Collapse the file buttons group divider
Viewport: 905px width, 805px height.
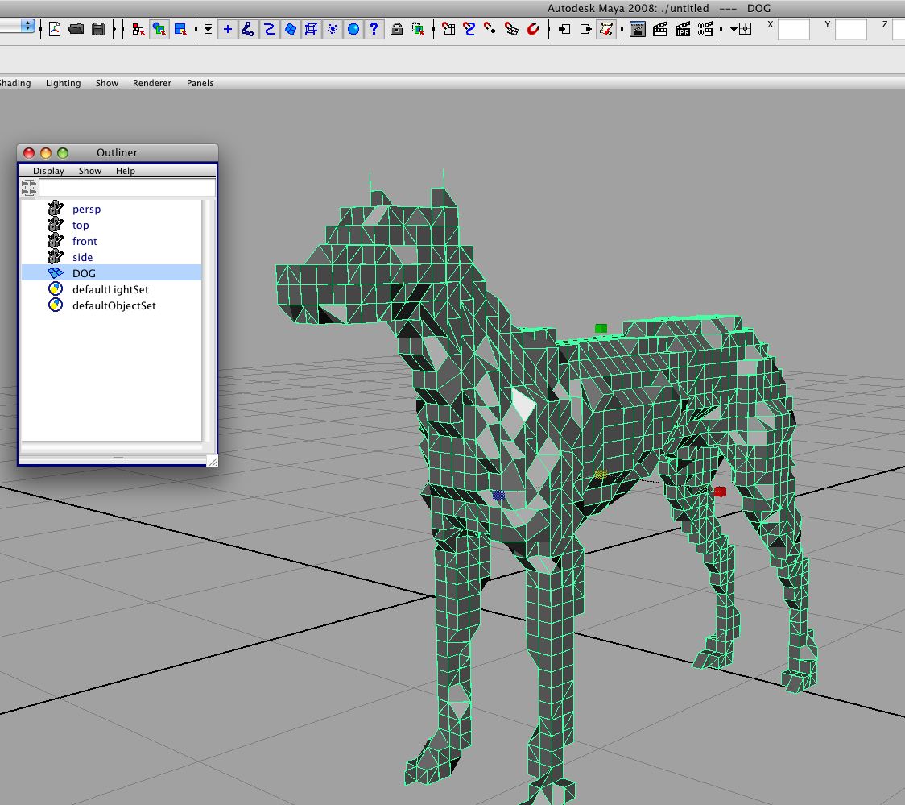coord(41,29)
